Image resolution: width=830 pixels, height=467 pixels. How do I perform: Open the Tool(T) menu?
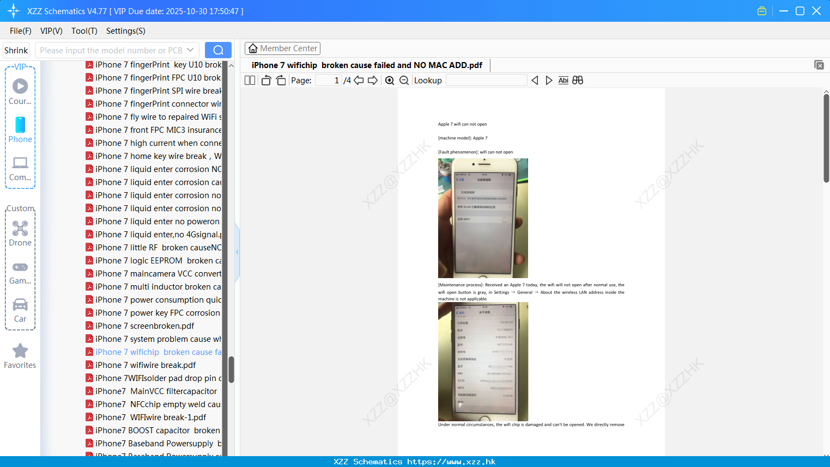click(x=84, y=31)
